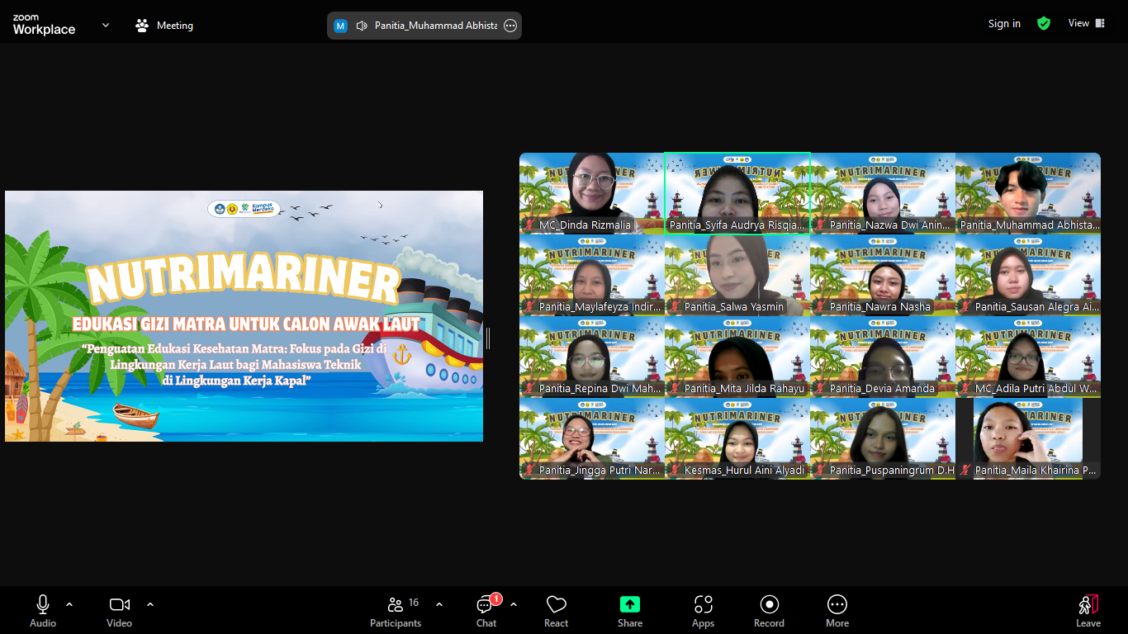The image size is (1128, 634).
Task: Open the Zoom Workplace dropdown arrow
Action: pos(106,26)
